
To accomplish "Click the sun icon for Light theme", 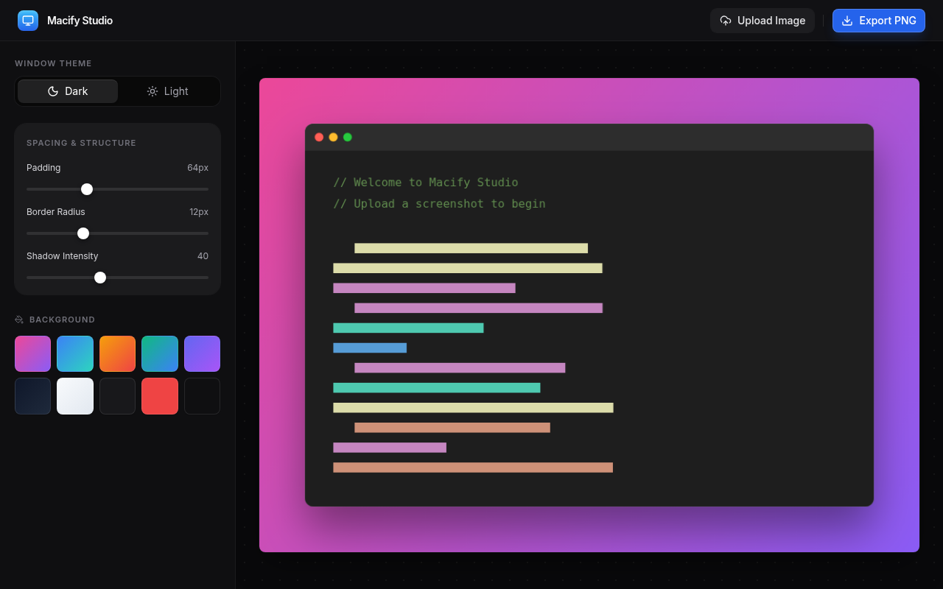I will coord(153,91).
